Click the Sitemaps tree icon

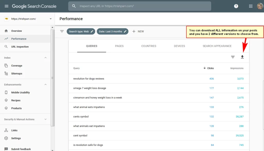tap(6, 73)
